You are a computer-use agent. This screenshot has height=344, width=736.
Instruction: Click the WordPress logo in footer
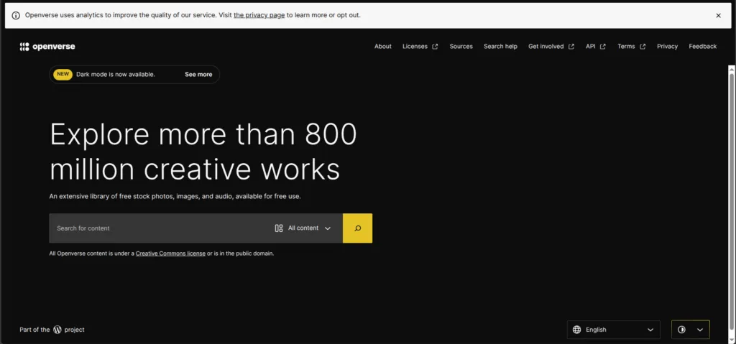pyautogui.click(x=57, y=330)
